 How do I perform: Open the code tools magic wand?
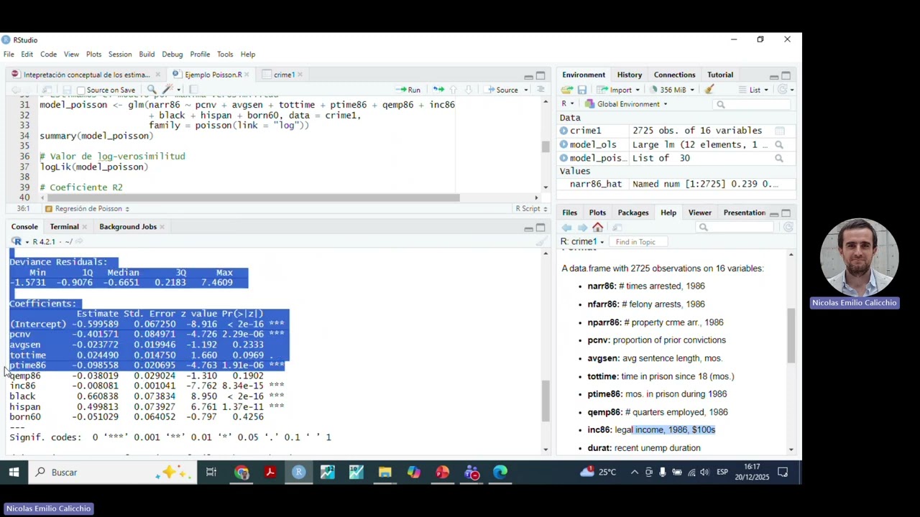point(167,90)
